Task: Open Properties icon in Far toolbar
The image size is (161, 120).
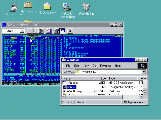Action: pos(57,31)
